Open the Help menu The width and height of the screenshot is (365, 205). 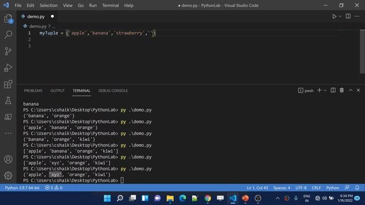click(x=128, y=5)
